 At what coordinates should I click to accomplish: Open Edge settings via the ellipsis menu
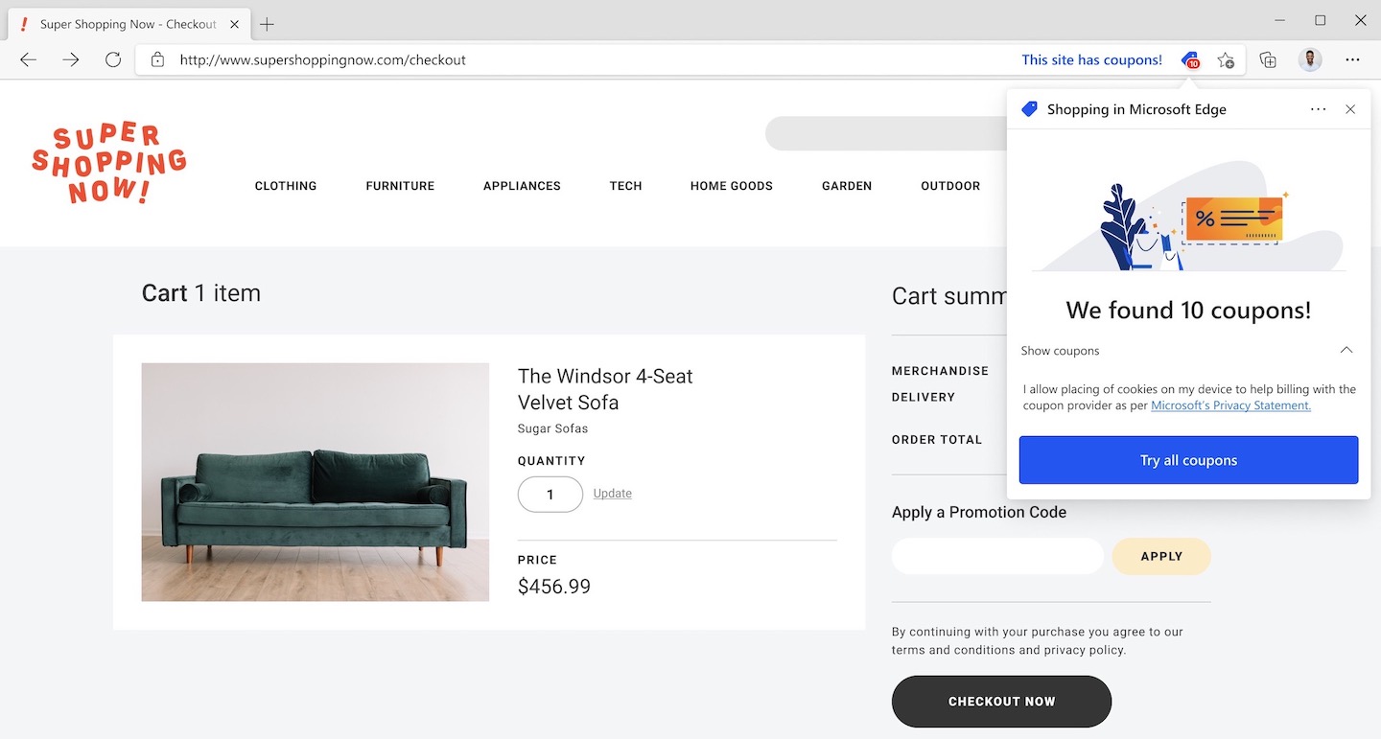tap(1352, 59)
